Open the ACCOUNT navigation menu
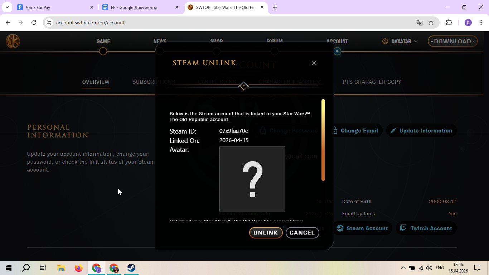 pyautogui.click(x=337, y=42)
